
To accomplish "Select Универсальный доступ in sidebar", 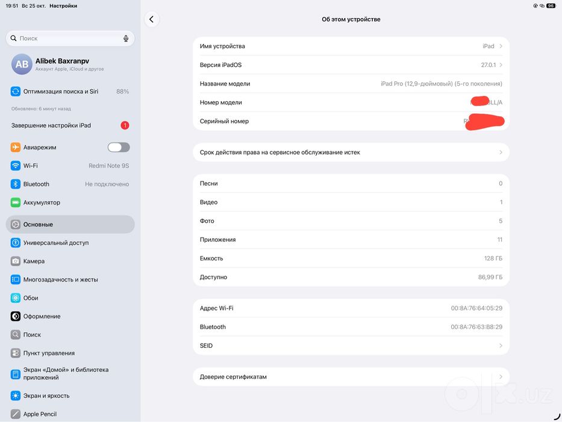I will [70, 243].
